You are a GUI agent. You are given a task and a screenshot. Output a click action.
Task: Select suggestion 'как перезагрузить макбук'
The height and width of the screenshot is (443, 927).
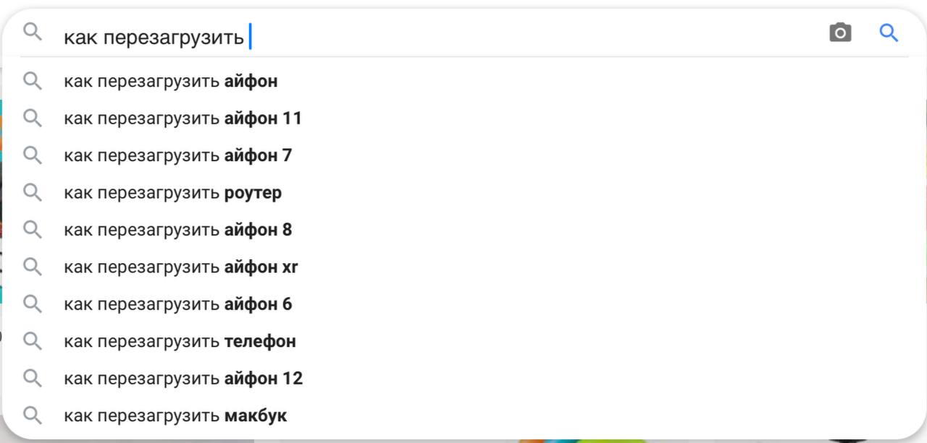(463, 416)
